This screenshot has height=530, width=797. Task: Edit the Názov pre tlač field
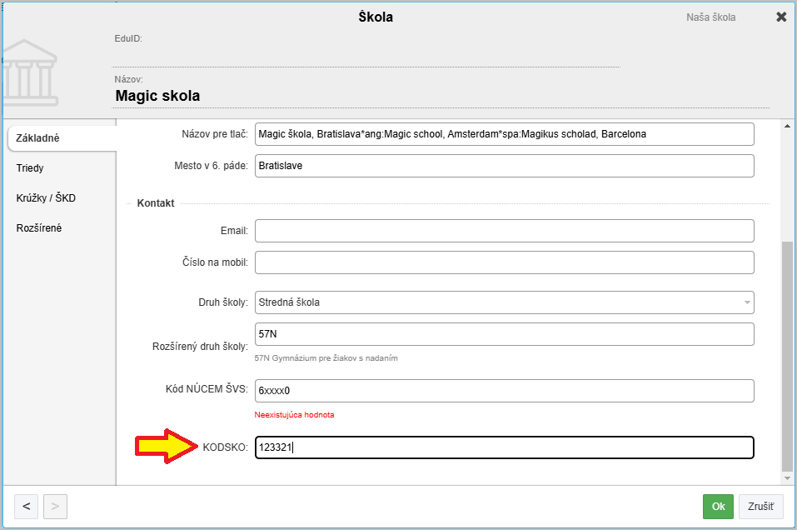point(504,134)
